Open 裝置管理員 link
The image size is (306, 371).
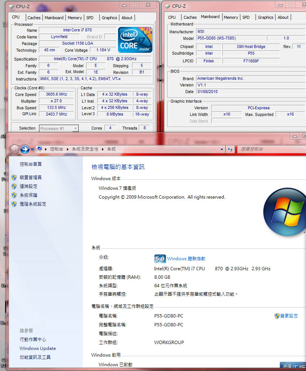click(31, 178)
